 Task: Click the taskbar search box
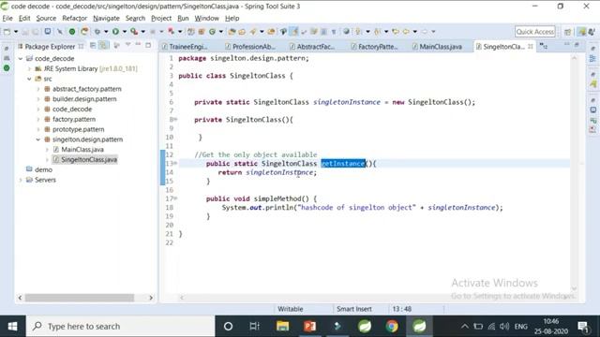pos(121,327)
